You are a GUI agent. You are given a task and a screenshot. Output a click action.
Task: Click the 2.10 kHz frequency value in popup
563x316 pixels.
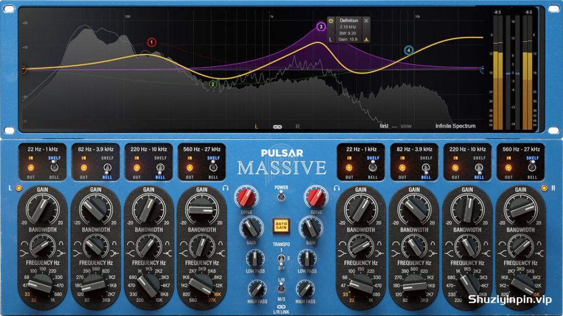347,27
